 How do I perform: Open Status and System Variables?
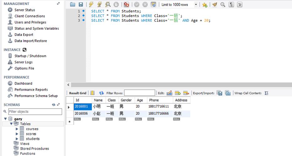click(37, 28)
